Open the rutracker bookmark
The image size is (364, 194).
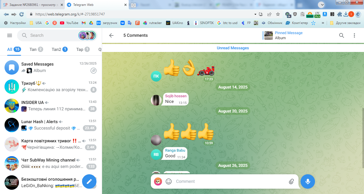[x=152, y=23]
